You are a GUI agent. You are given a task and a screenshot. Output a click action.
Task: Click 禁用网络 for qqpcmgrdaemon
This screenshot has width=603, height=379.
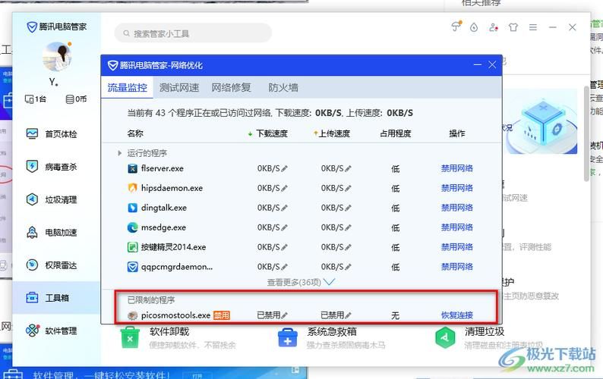(x=457, y=267)
